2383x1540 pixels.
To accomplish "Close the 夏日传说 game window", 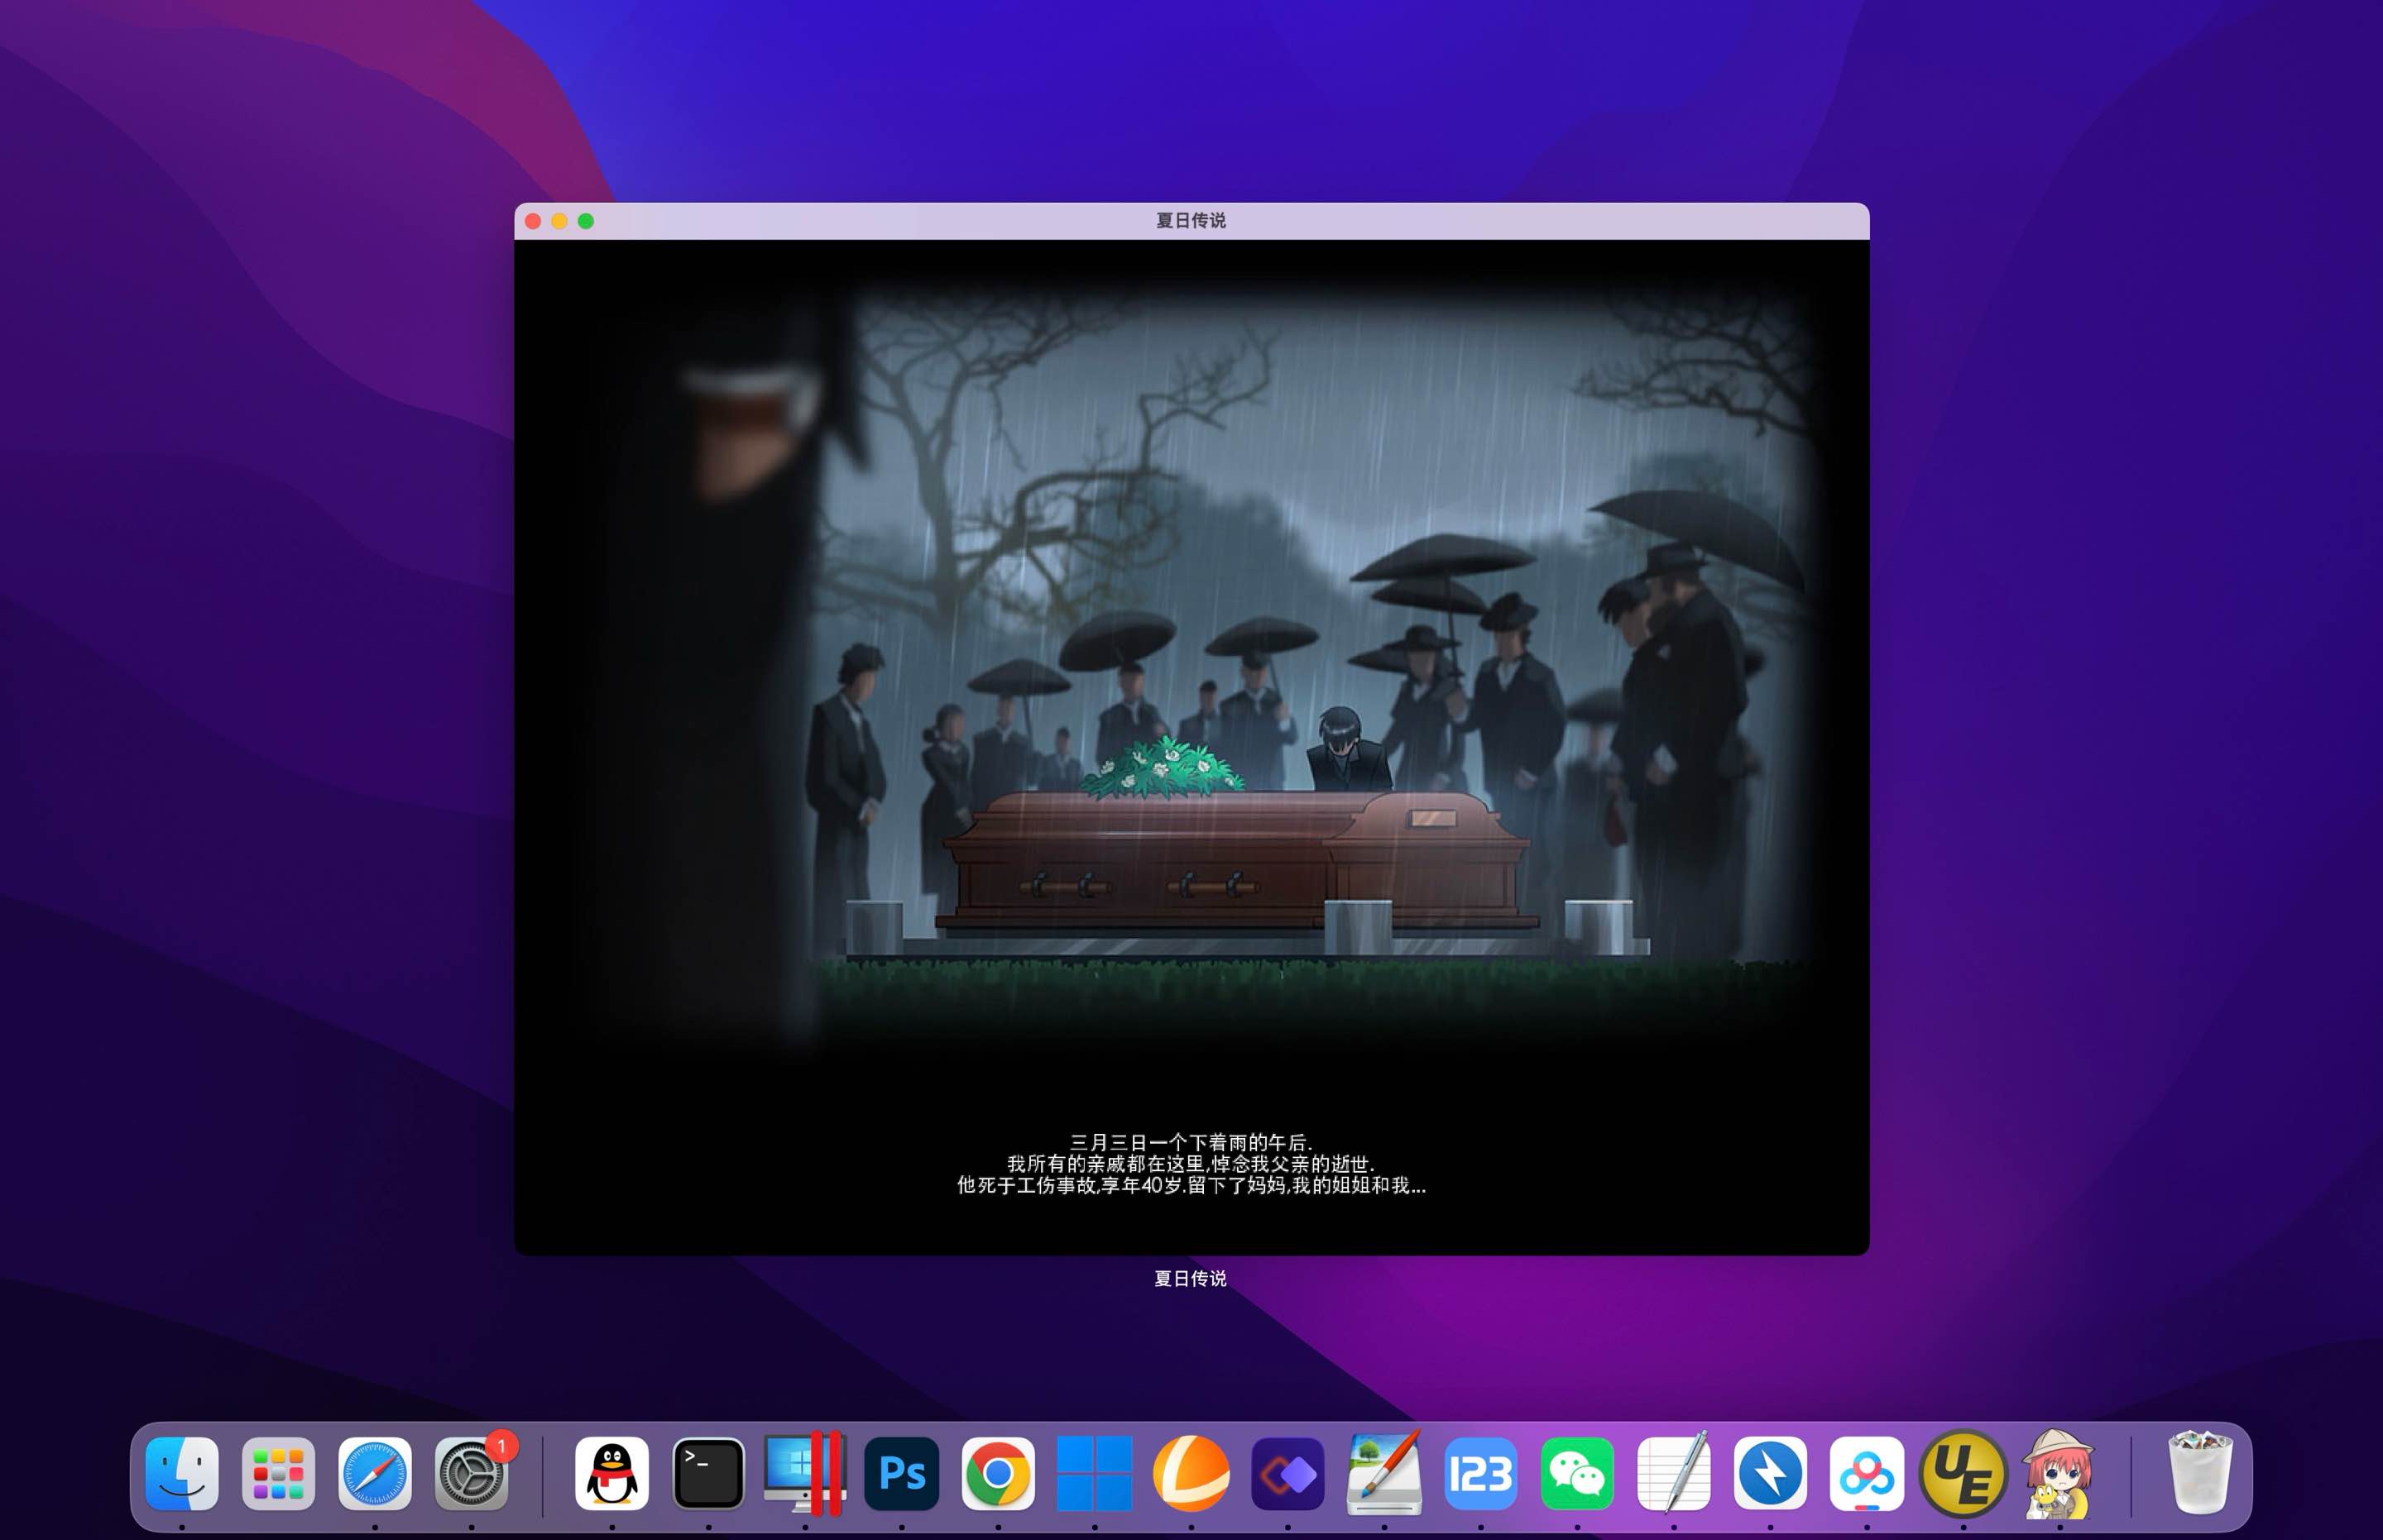I will pyautogui.click(x=533, y=221).
